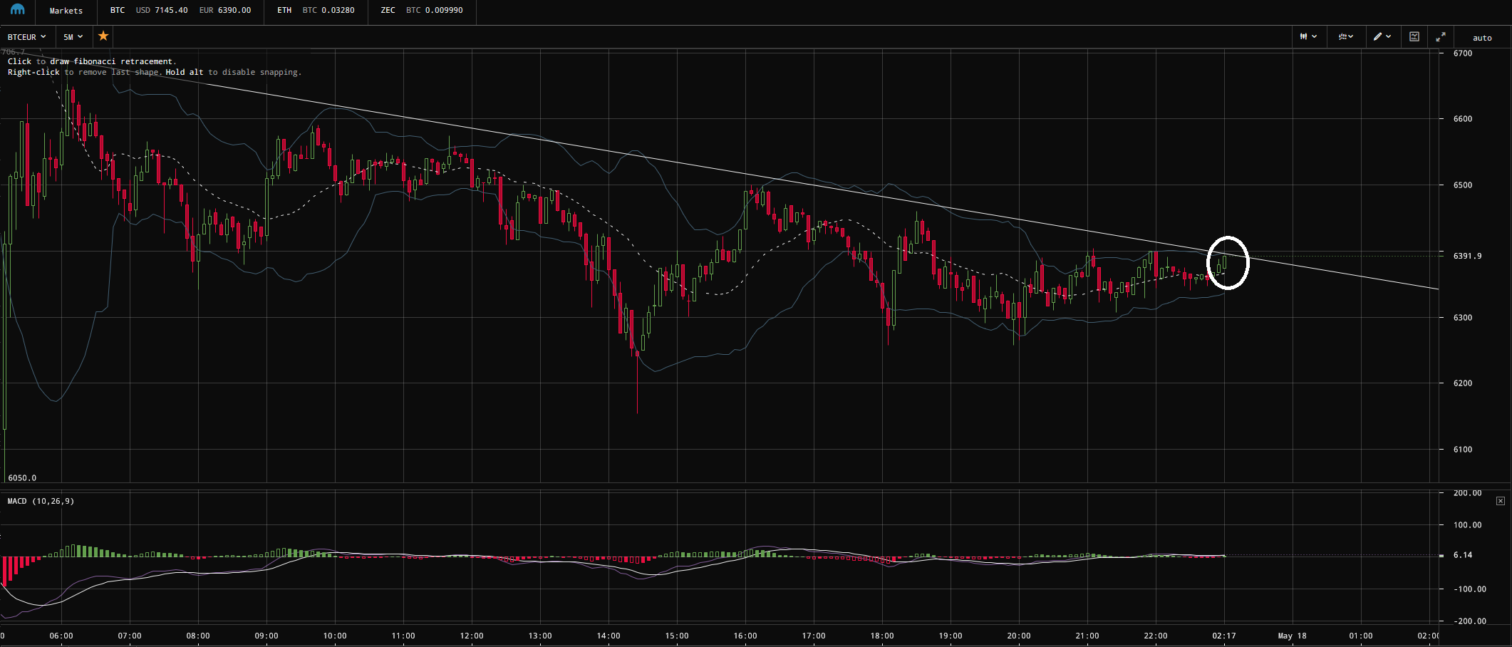
Task: Open the Markets menu
Action: (66, 11)
